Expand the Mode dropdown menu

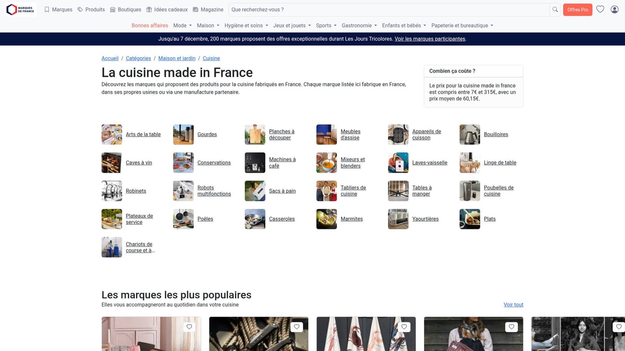click(x=182, y=25)
